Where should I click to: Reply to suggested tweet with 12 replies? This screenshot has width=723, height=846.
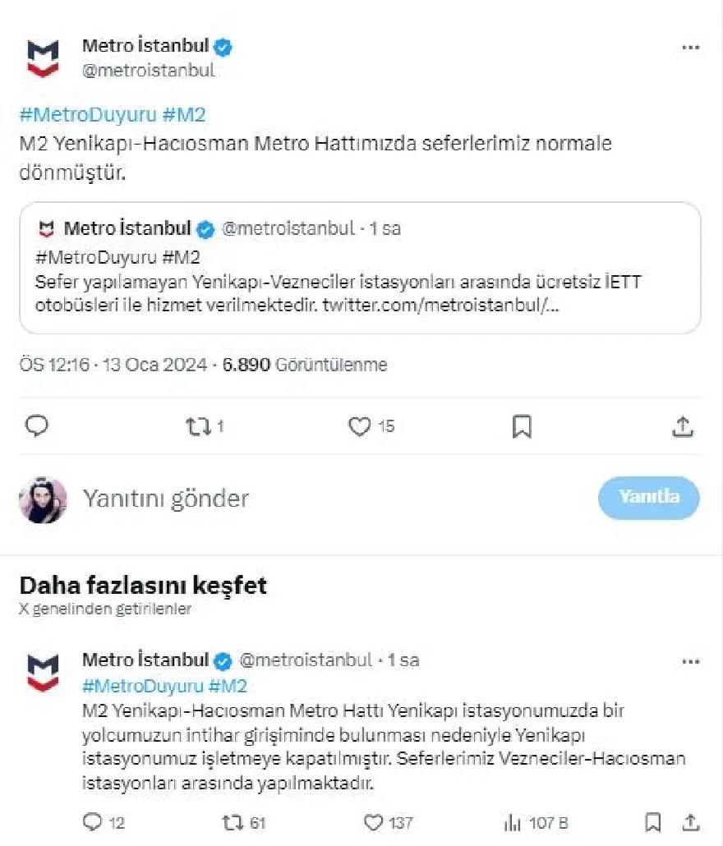104,822
